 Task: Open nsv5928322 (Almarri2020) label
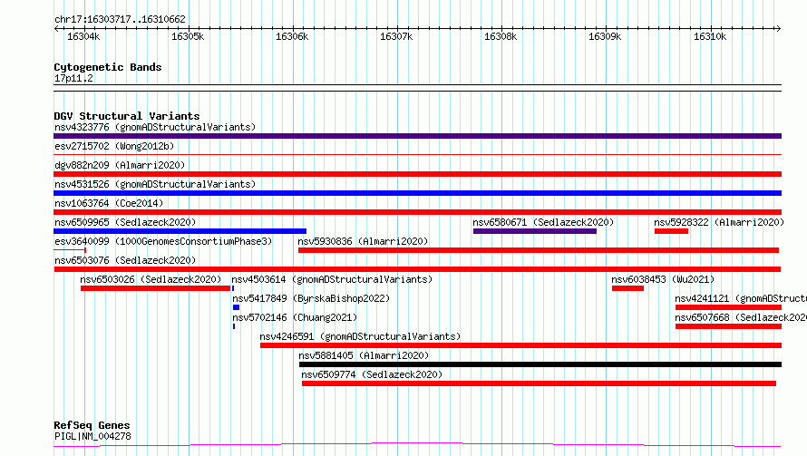[719, 222]
